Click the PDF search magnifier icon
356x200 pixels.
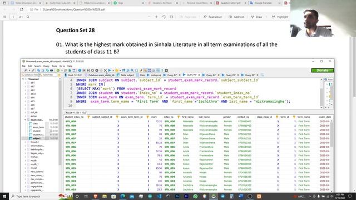point(28,17)
